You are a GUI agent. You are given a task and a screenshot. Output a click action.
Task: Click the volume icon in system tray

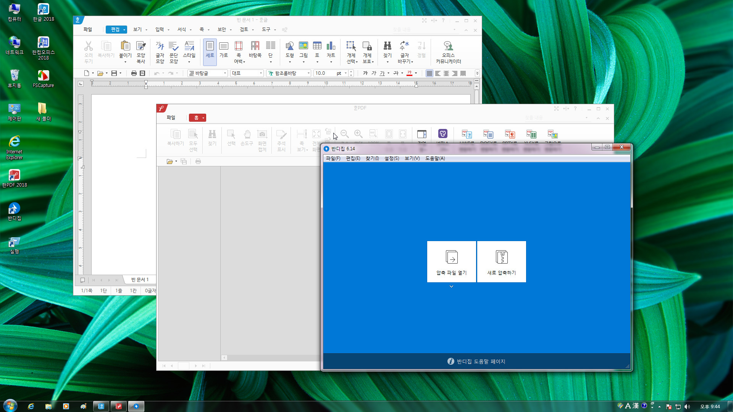click(x=687, y=407)
